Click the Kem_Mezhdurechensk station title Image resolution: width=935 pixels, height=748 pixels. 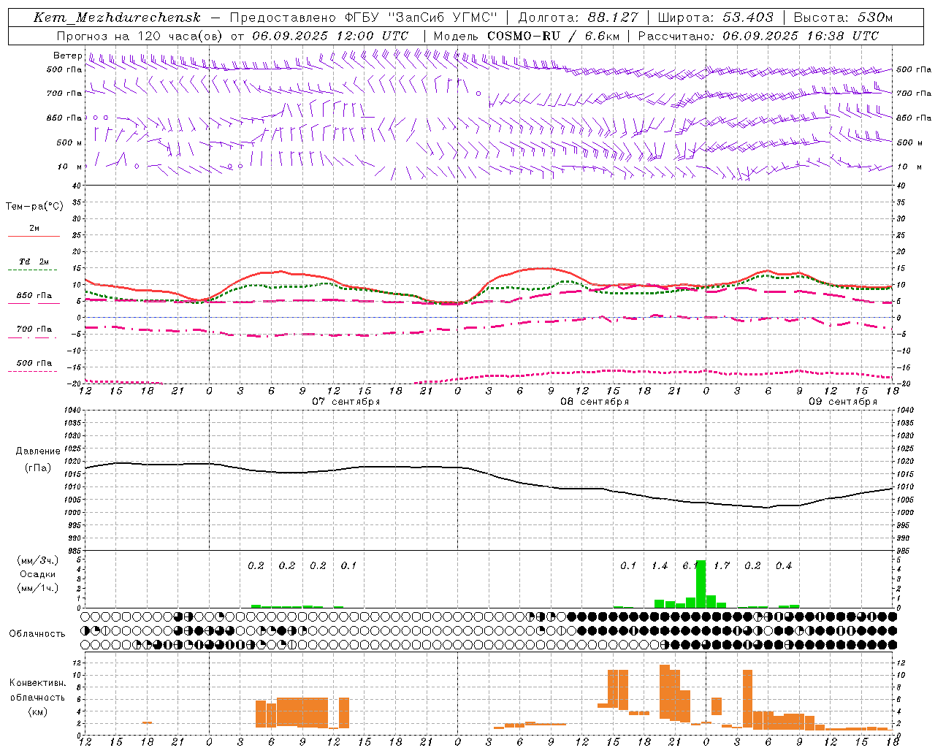117,18
